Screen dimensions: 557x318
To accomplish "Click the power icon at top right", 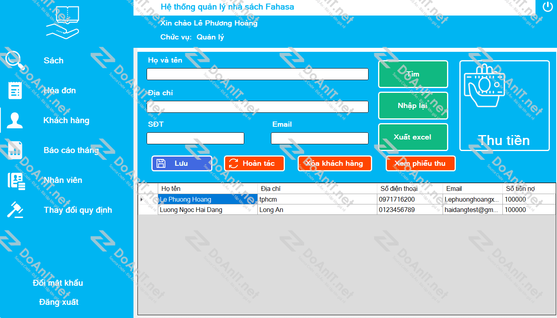I will [x=549, y=8].
